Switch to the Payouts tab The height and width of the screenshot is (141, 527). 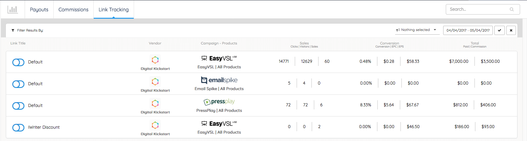[39, 10]
